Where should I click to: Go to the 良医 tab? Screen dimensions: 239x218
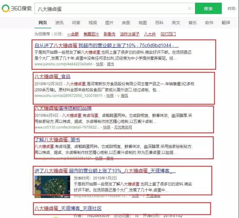(x=126, y=23)
